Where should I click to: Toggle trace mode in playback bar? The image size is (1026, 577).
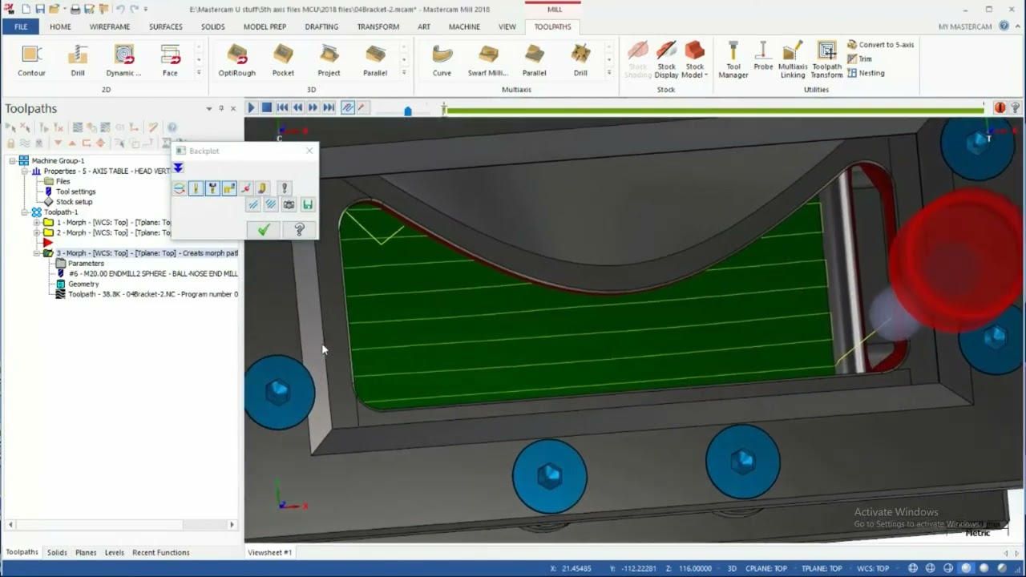coord(347,107)
